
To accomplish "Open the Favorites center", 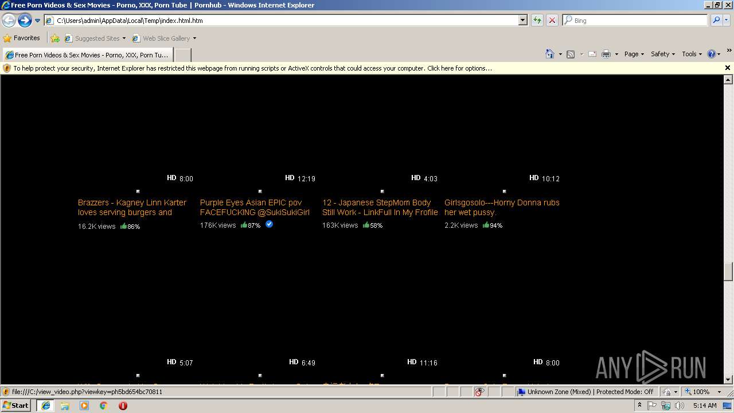I will point(22,38).
